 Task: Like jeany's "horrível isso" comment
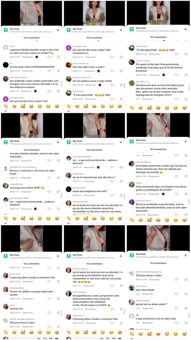point(49,313)
